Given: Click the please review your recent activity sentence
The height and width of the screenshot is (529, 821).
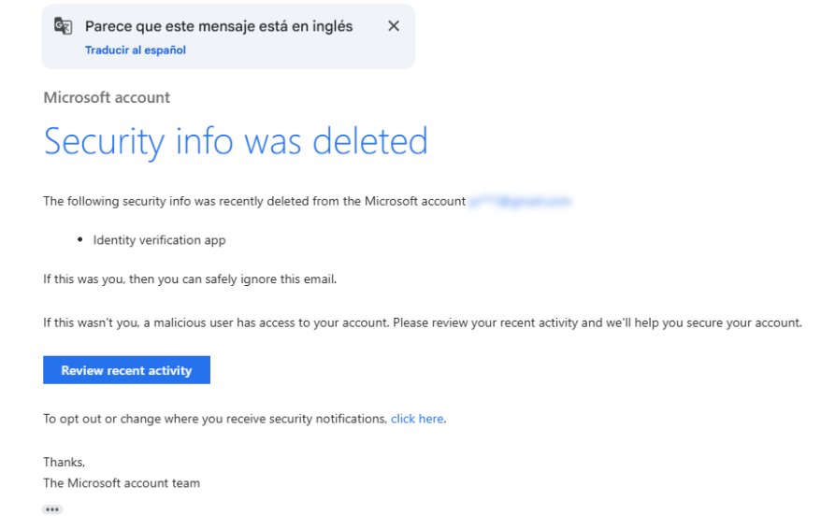Looking at the screenshot, I should click(597, 322).
